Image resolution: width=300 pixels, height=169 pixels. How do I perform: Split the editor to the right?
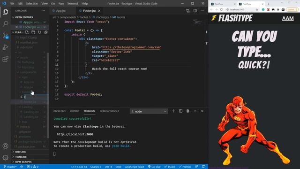click(195, 11)
